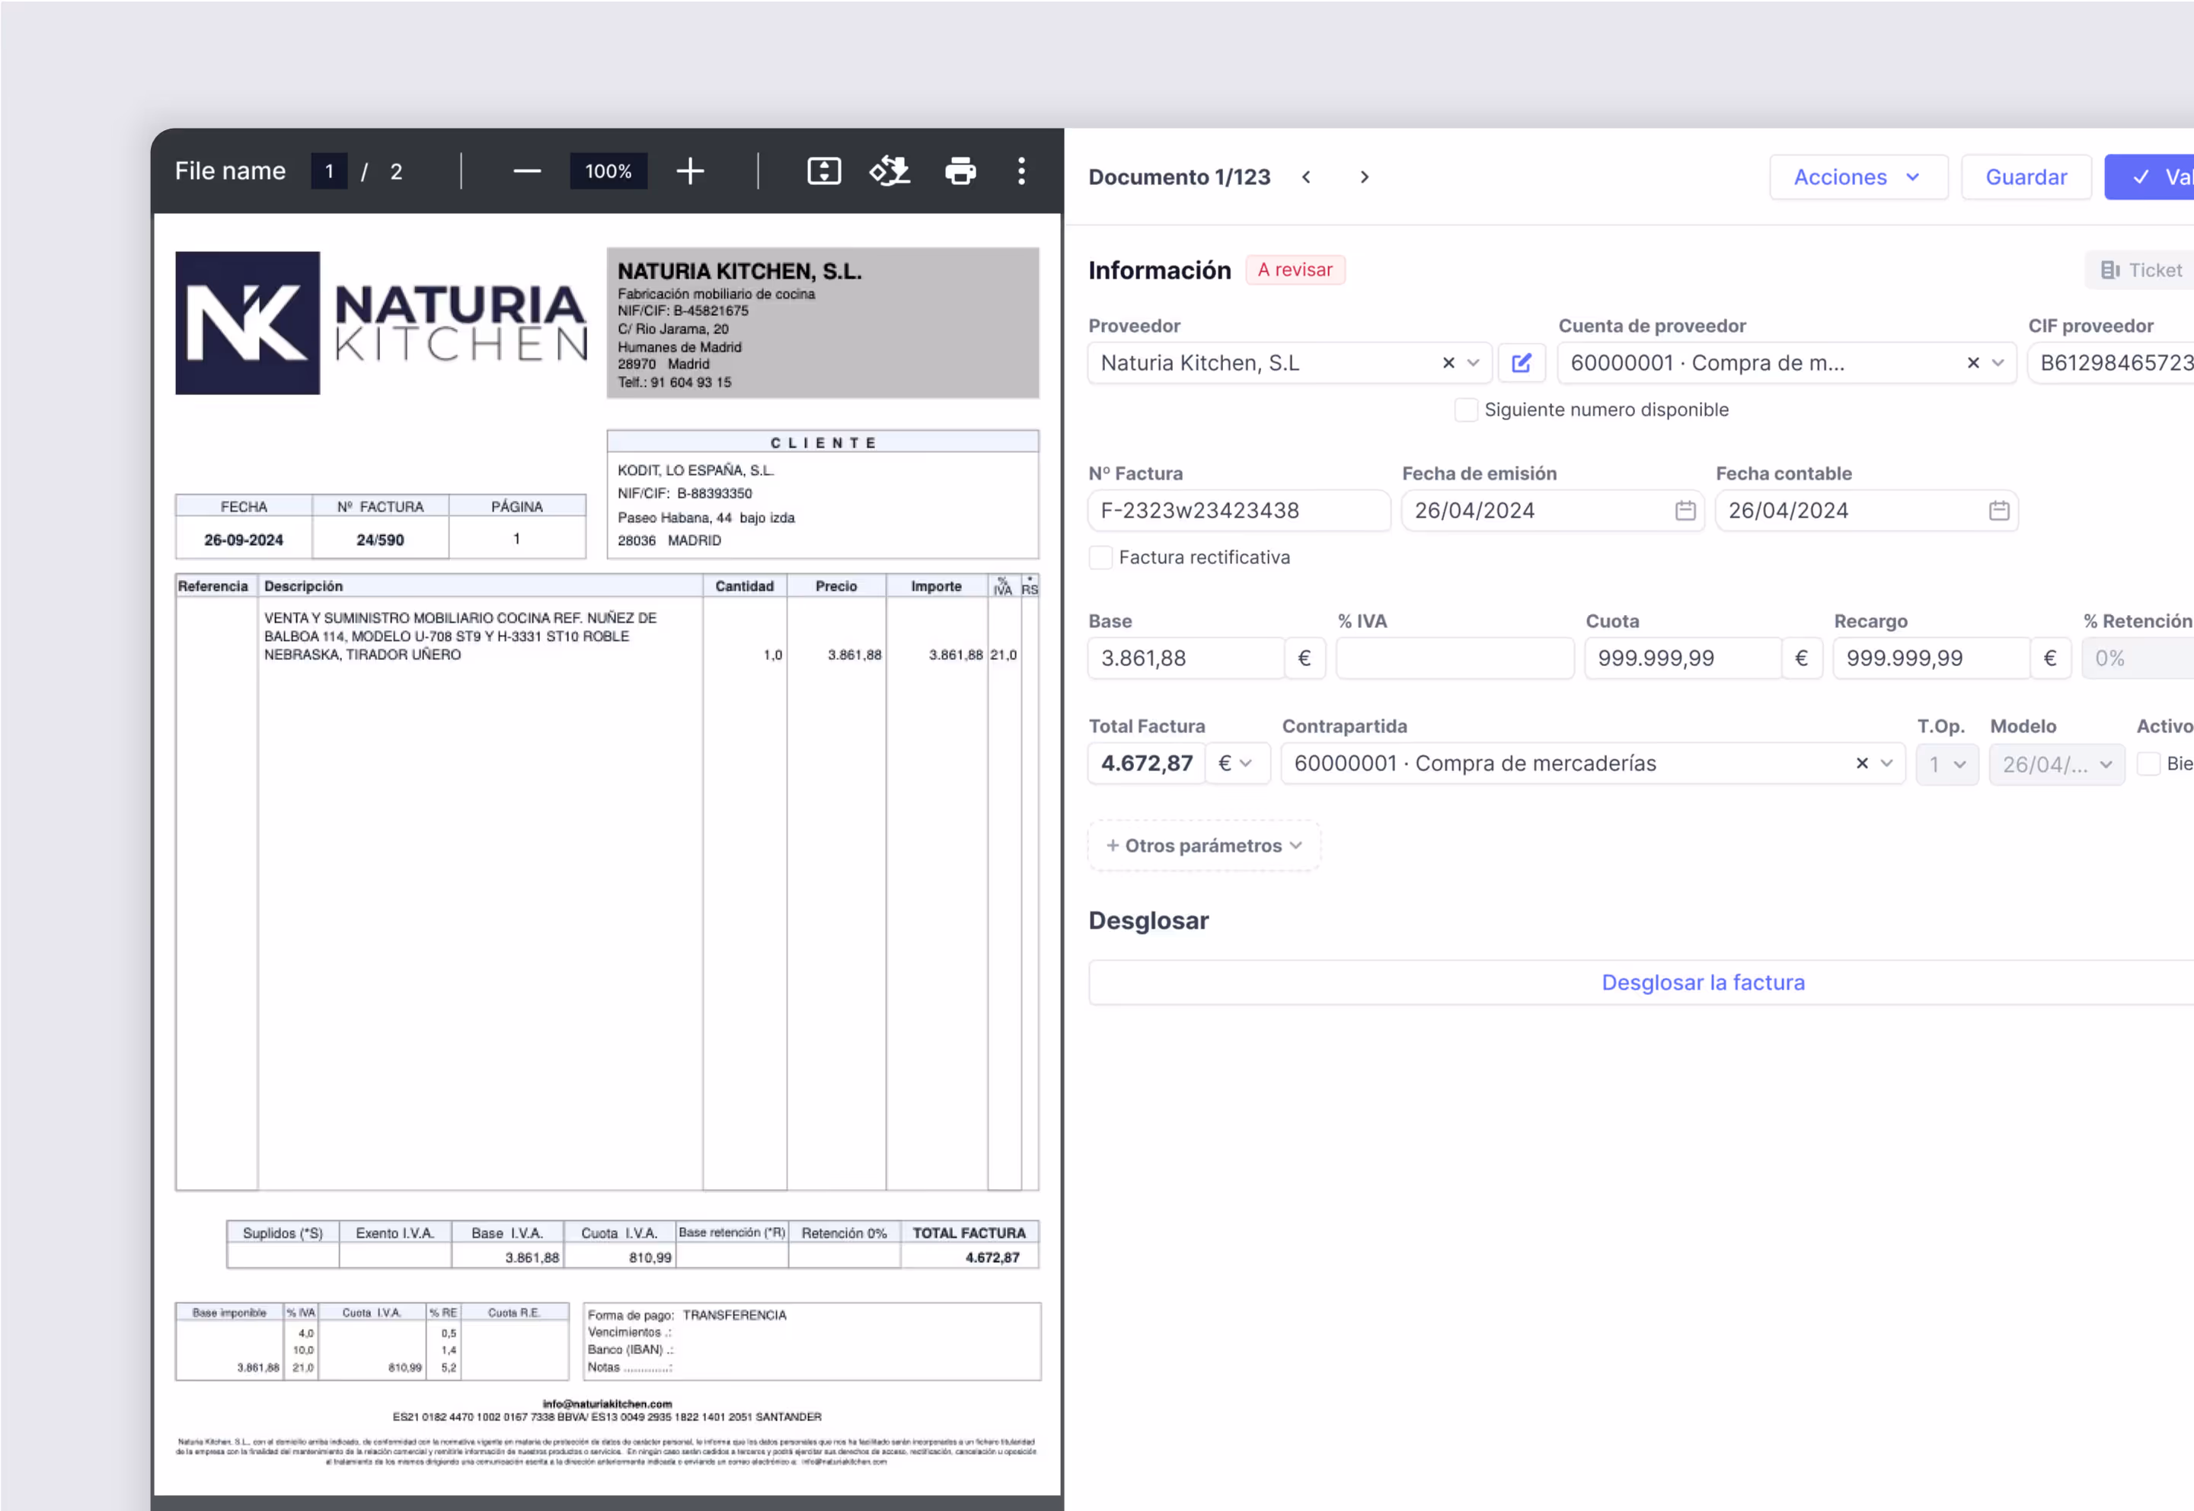The width and height of the screenshot is (2194, 1511).
Task: Expand Contrapartida dropdown arrow
Action: point(1886,764)
